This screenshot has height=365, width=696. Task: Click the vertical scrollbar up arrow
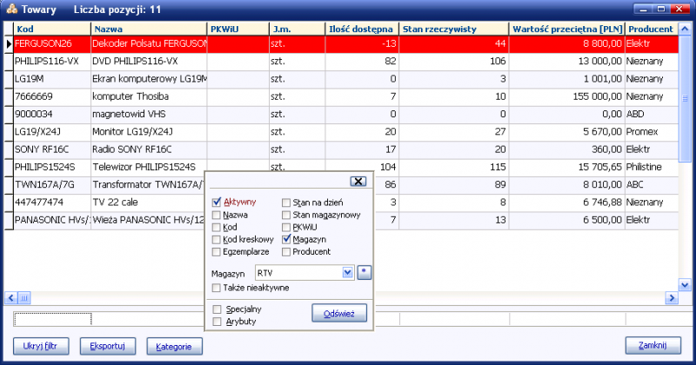(685, 30)
